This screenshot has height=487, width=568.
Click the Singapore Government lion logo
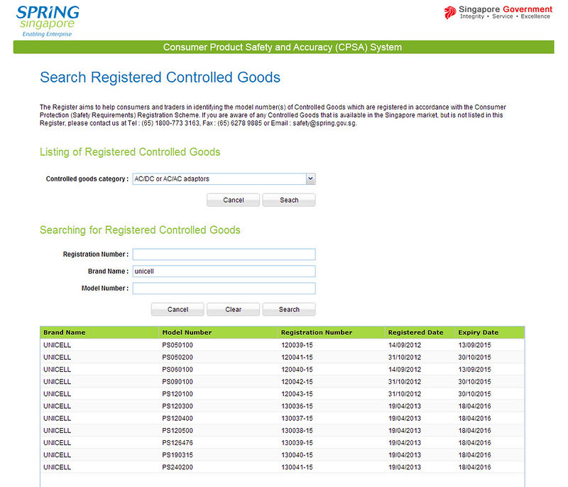pos(449,13)
